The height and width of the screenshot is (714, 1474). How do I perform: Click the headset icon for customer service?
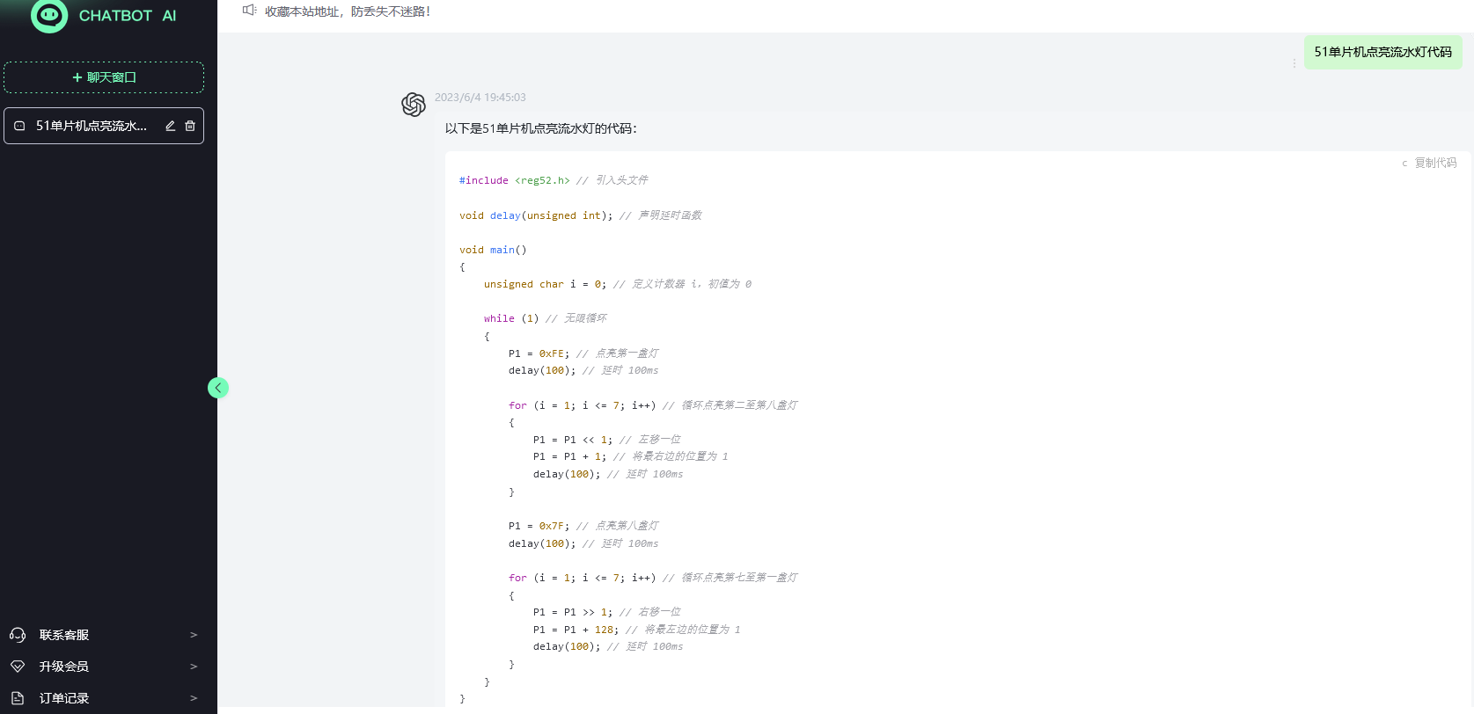18,635
